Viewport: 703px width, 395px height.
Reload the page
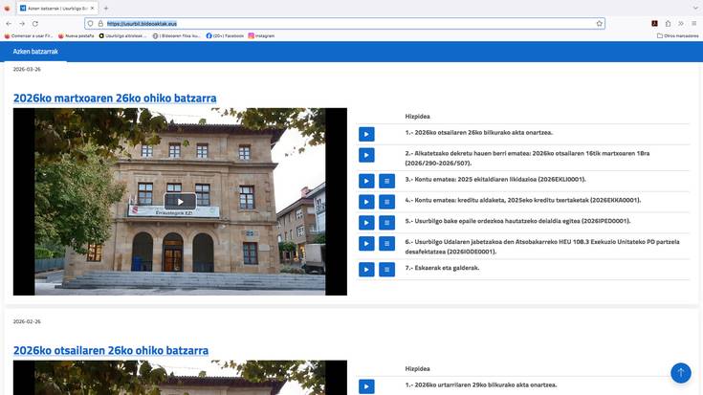35,23
